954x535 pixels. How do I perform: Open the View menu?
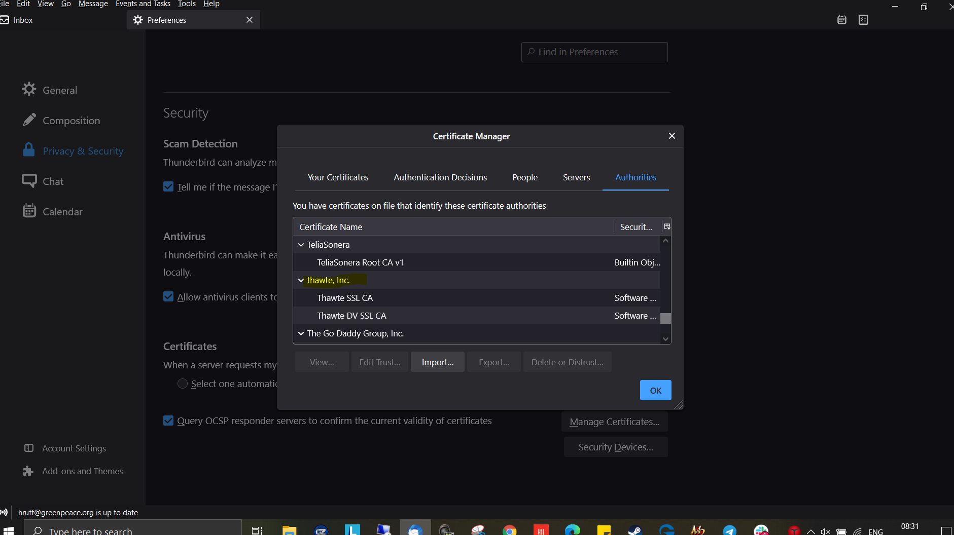coord(45,4)
